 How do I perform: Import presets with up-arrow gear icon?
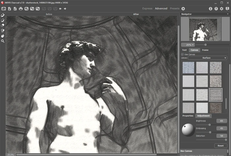(x=32, y=9)
